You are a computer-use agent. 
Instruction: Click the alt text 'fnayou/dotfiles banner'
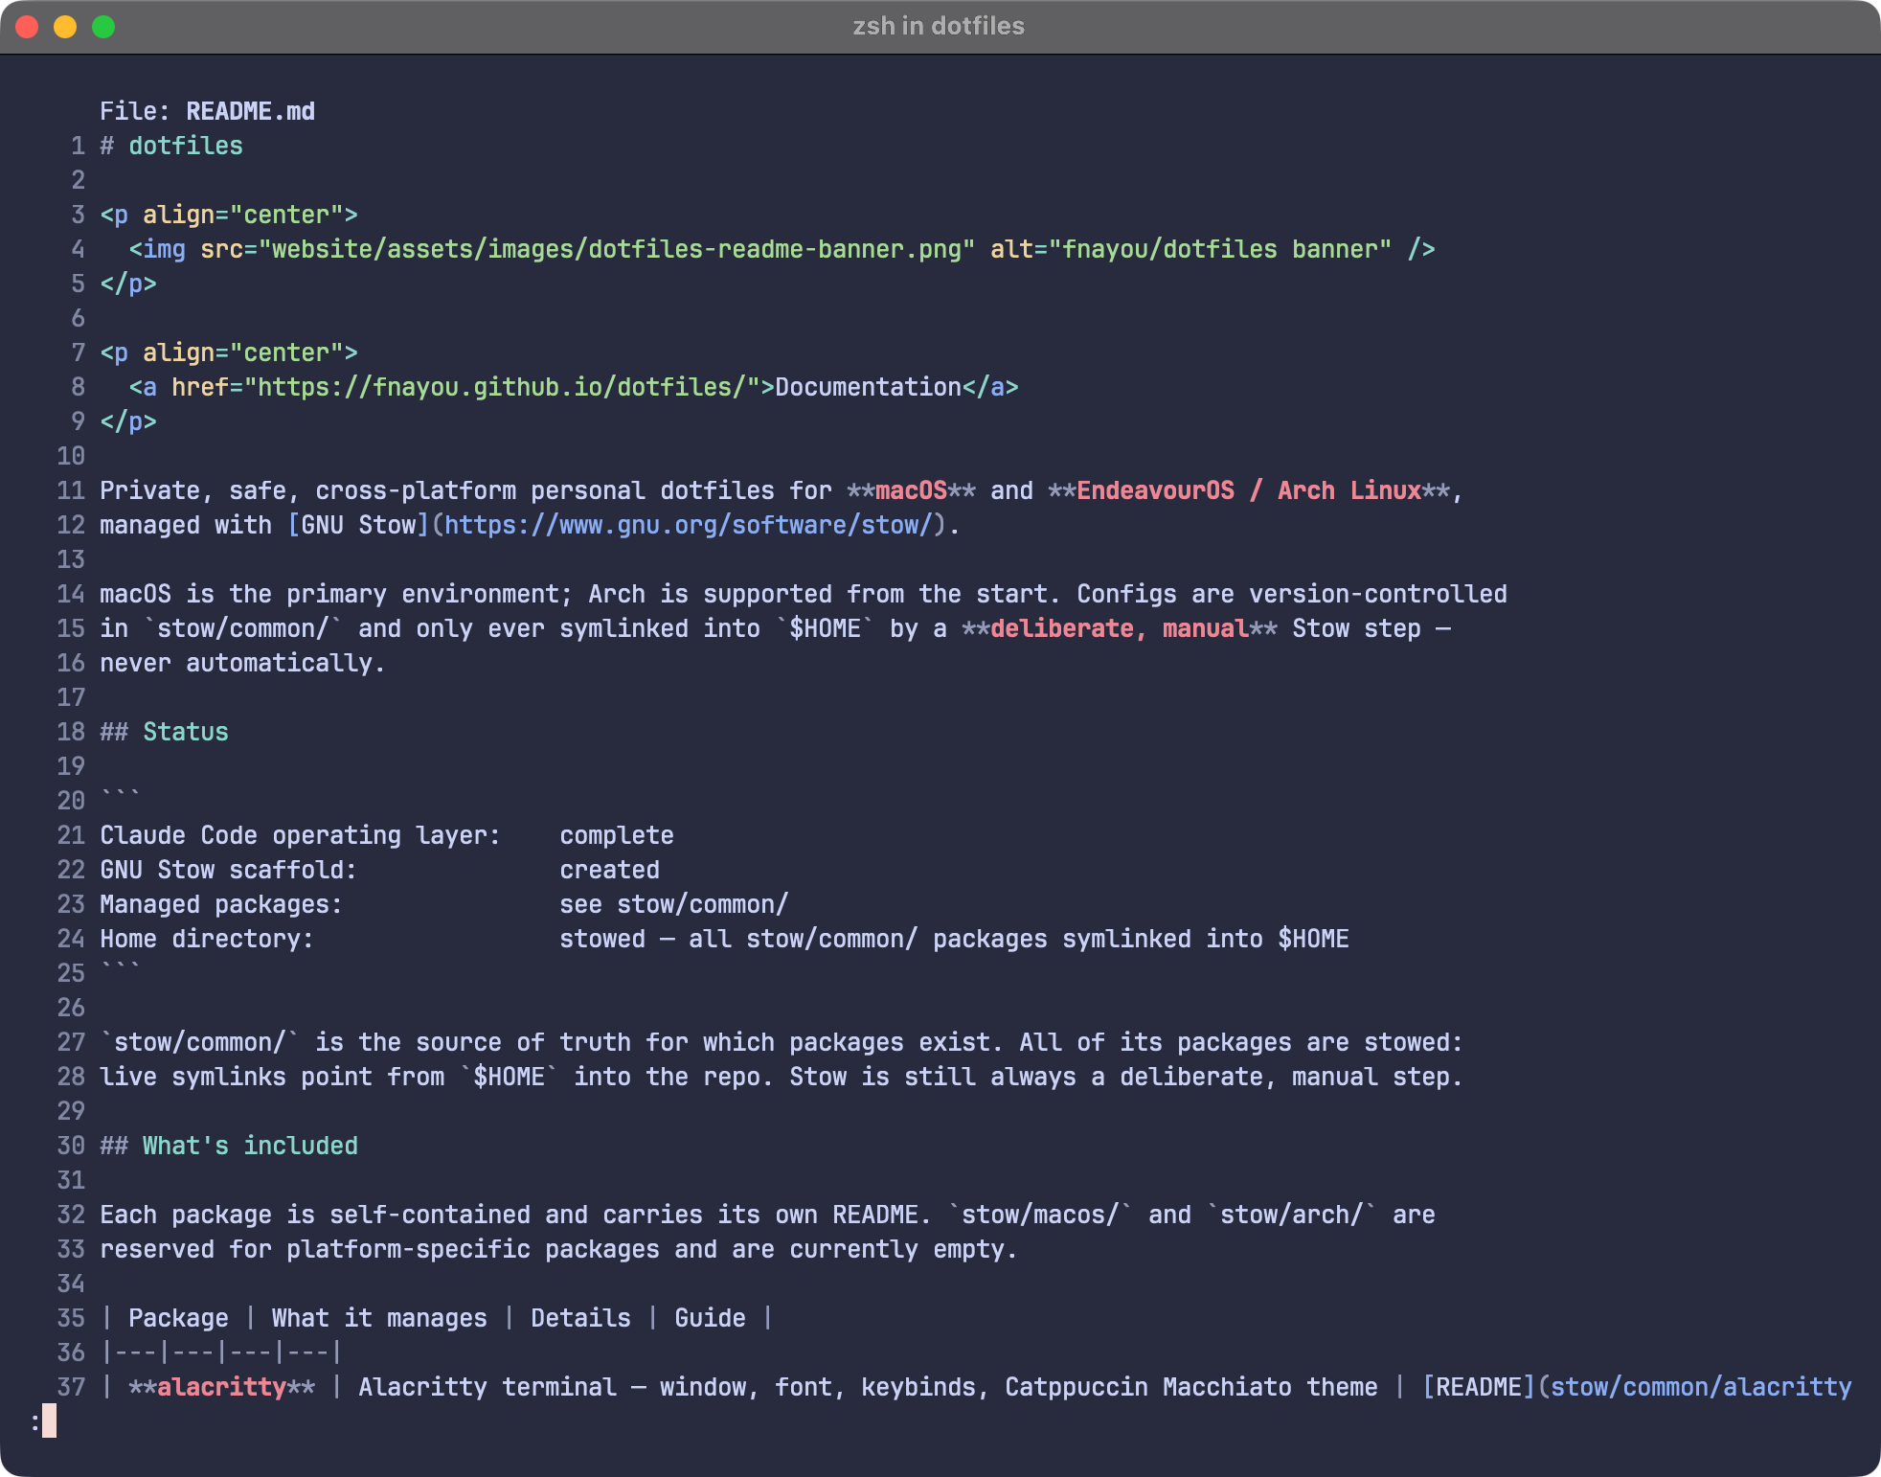(1220, 249)
